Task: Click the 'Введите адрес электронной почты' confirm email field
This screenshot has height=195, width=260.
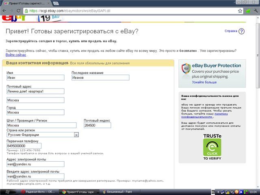Action: (x=35, y=176)
